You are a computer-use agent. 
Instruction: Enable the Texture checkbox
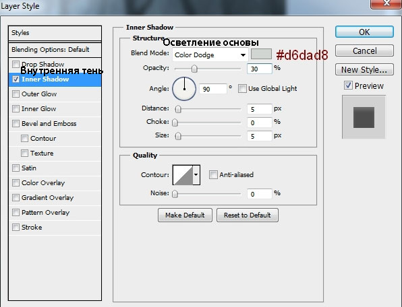point(24,153)
